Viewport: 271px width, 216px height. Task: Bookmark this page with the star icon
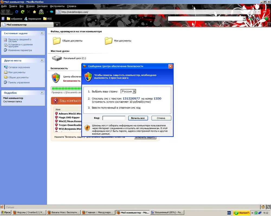254,12
